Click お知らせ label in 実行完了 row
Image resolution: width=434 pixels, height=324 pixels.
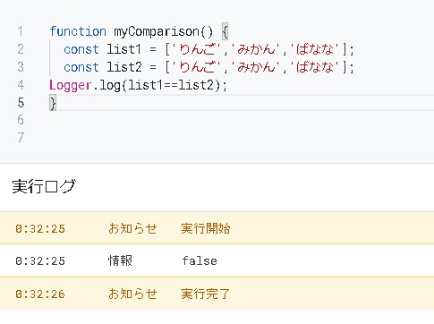pyautogui.click(x=132, y=294)
